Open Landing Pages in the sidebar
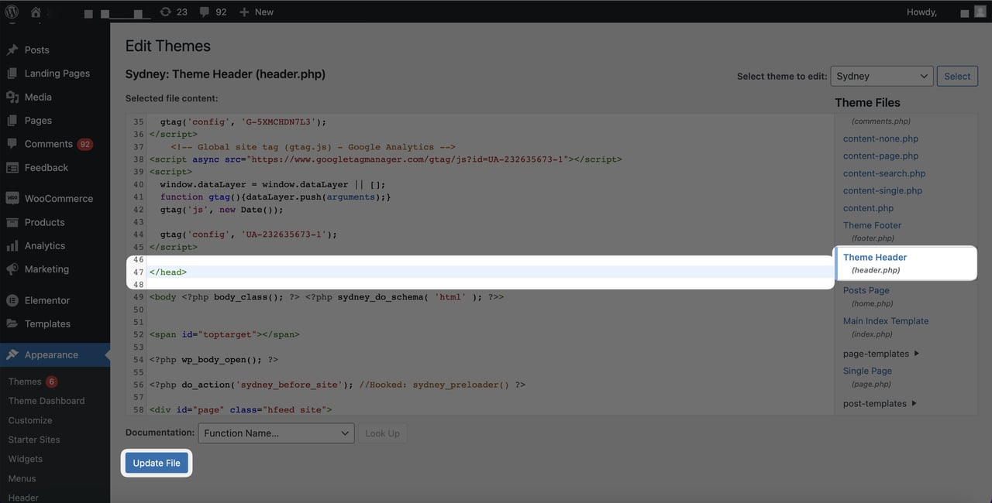Screen dimensions: 992x503 click(57, 73)
